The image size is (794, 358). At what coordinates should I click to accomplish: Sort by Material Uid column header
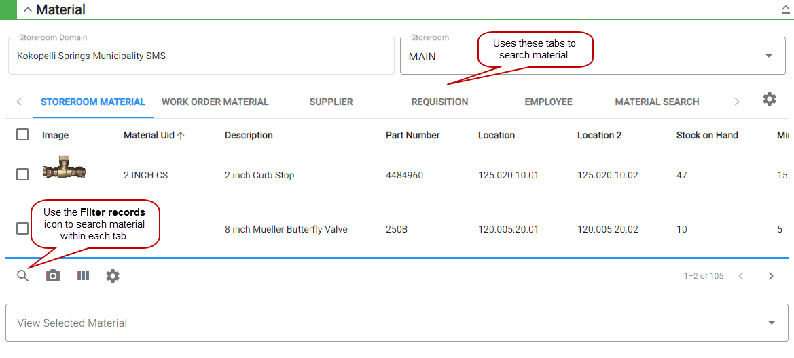point(149,136)
